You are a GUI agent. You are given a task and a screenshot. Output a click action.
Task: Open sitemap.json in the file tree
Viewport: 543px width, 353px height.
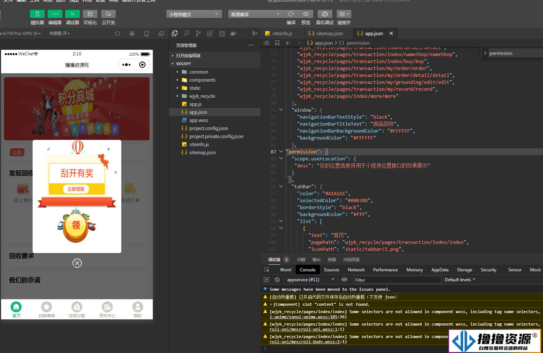click(x=215, y=152)
